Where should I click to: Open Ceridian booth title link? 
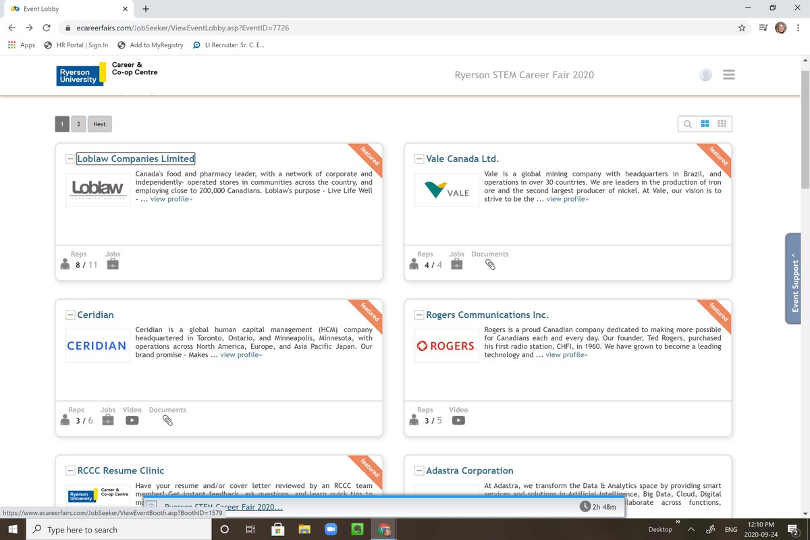click(x=95, y=315)
